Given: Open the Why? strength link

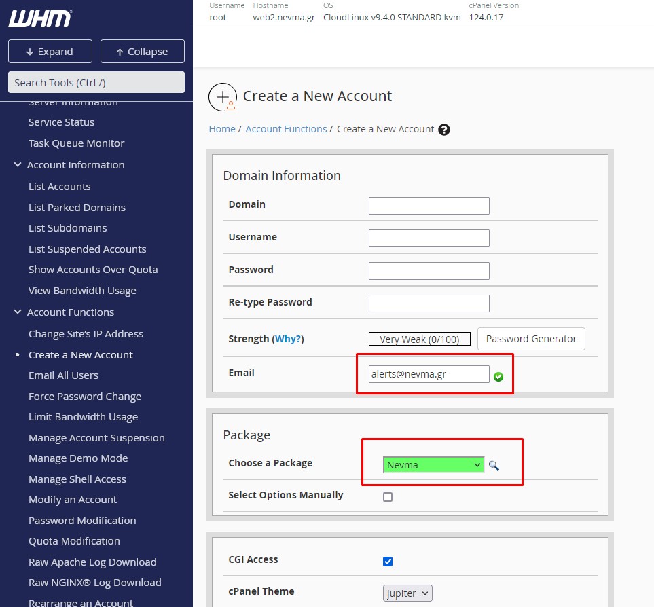Looking at the screenshot, I should 288,339.
